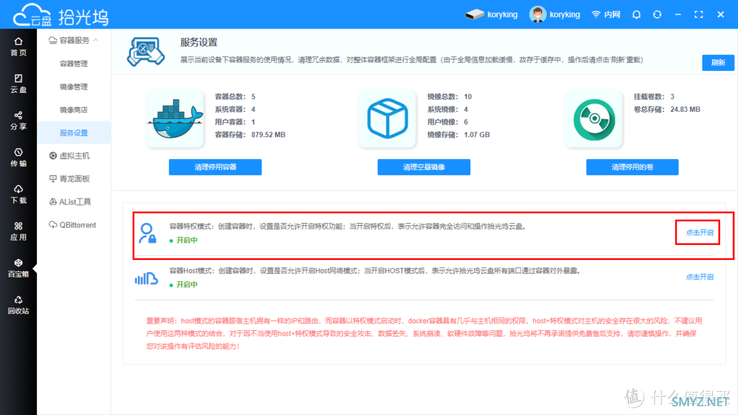Click the 镜像总数 10 value
Screen dimensions: 738x415
(x=468, y=96)
